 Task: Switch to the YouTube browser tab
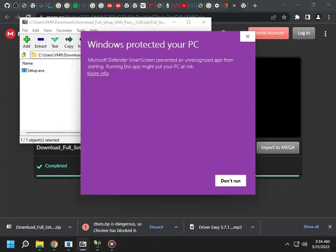184,6
